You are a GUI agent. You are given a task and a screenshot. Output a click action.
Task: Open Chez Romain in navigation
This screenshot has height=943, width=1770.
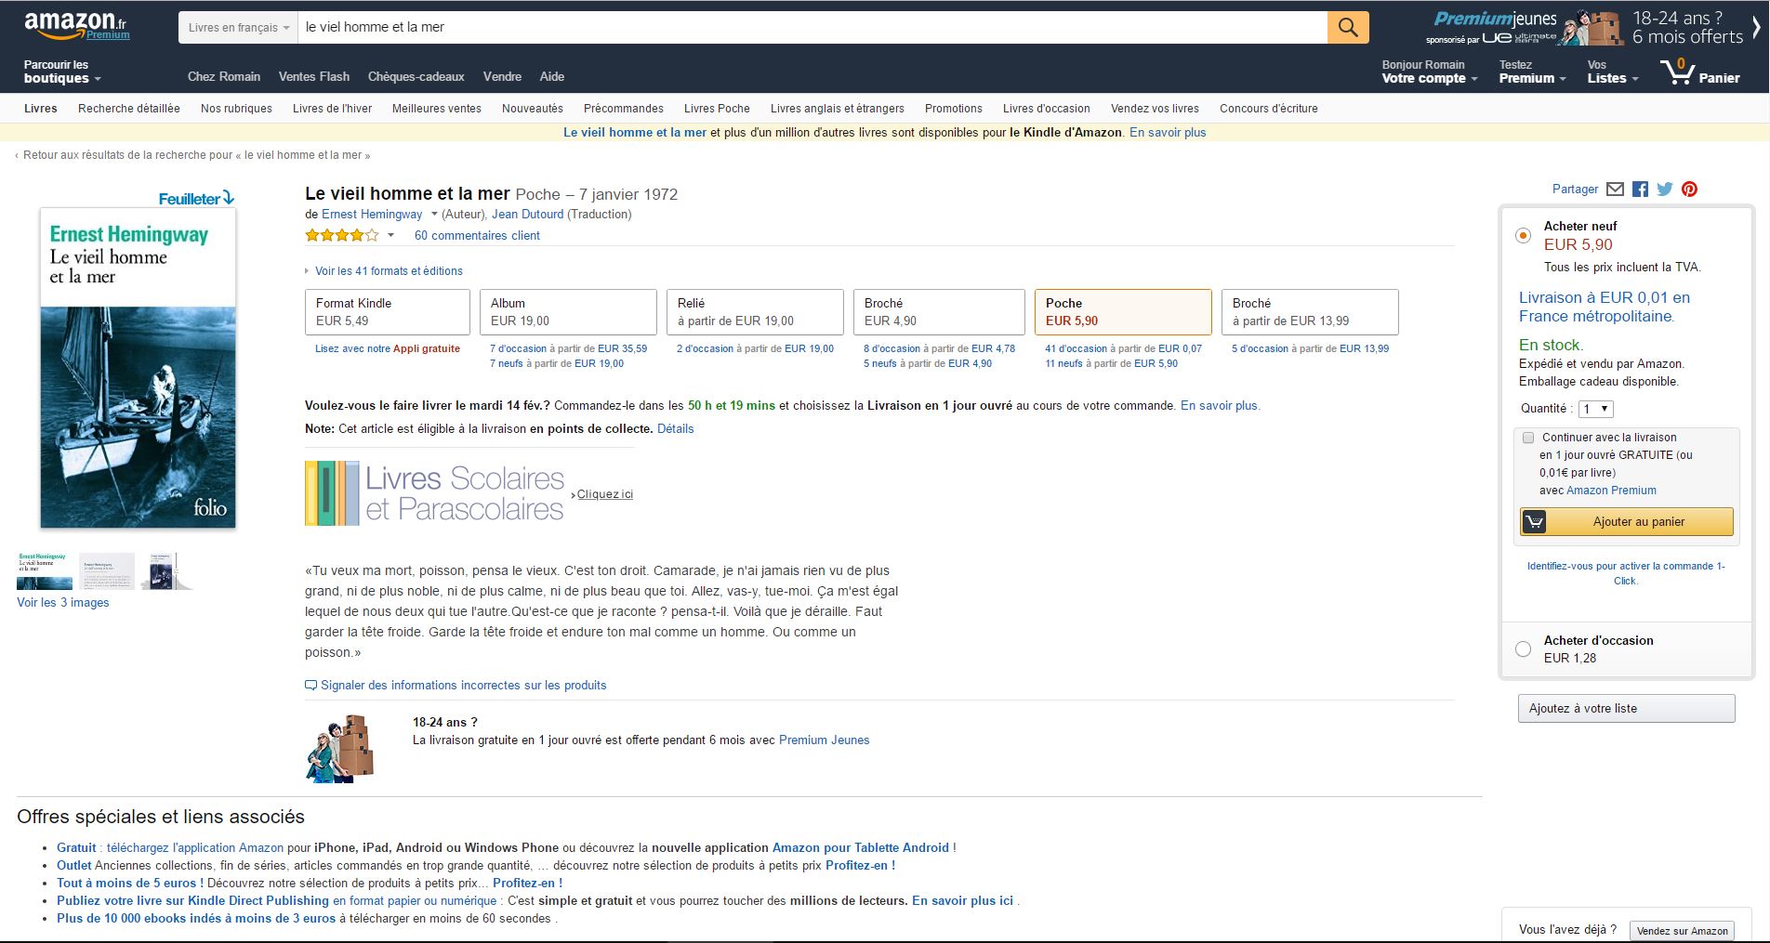coord(224,77)
